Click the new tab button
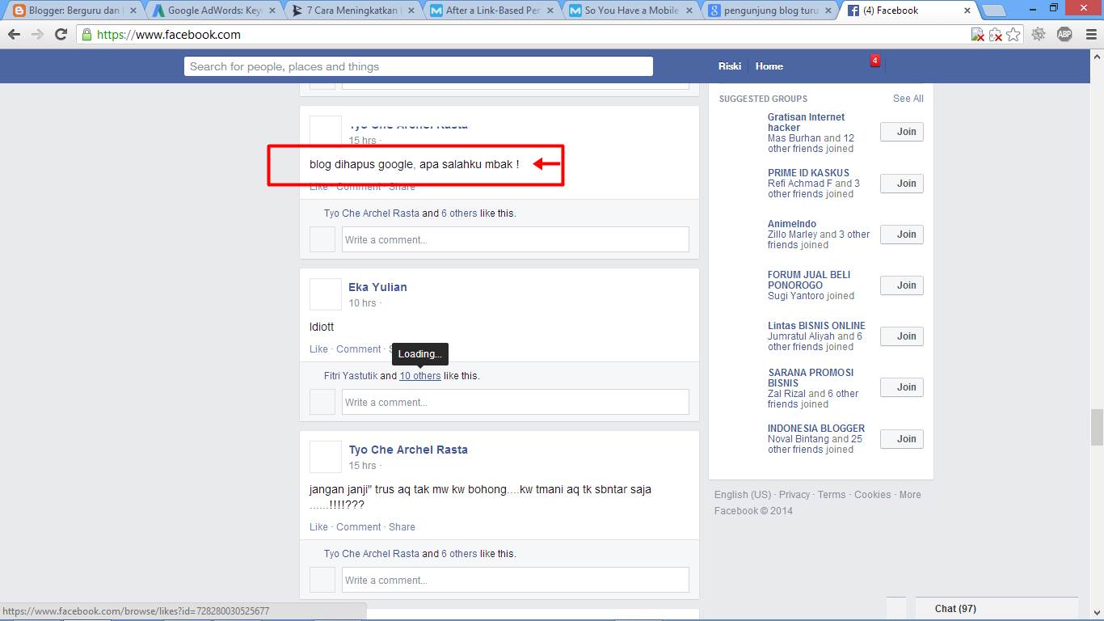This screenshot has width=1104, height=621. pos(993,11)
